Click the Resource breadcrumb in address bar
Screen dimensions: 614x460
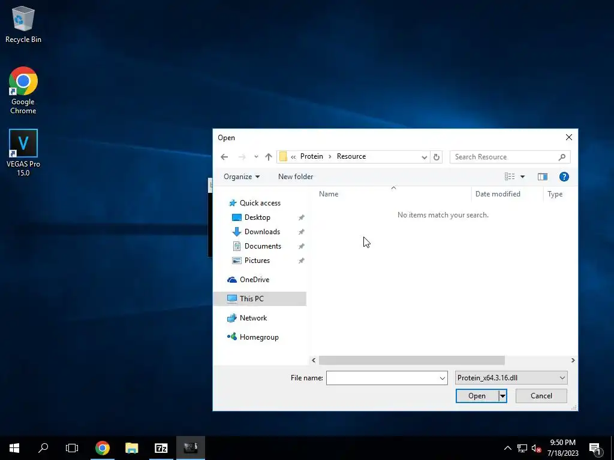coord(351,156)
